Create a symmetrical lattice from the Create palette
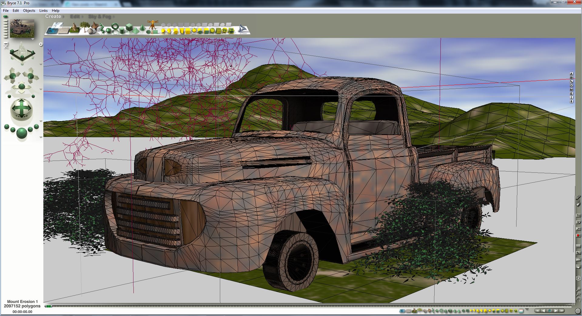Image resolution: width=582 pixels, height=316 pixels. click(x=95, y=25)
